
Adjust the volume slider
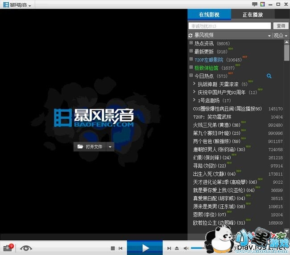pos(198,248)
